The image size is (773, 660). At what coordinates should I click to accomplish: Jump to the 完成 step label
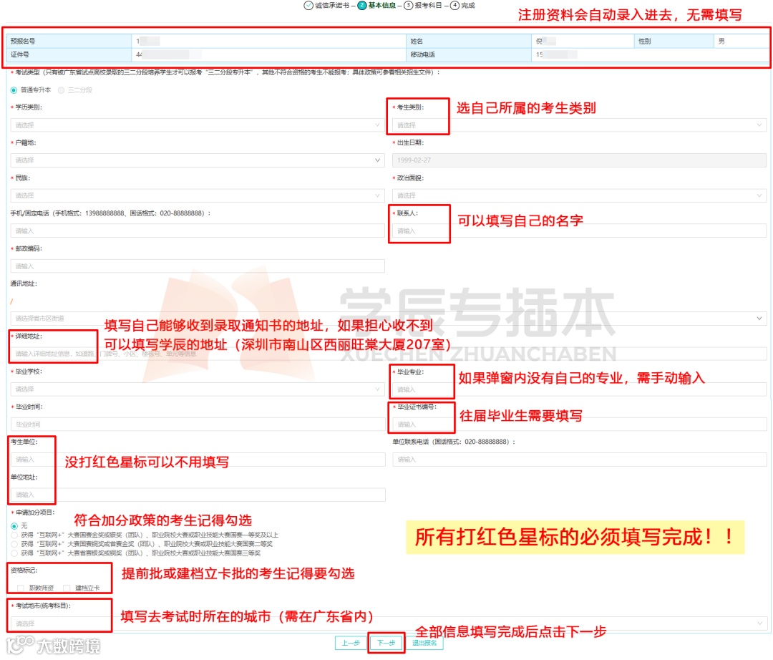[468, 6]
